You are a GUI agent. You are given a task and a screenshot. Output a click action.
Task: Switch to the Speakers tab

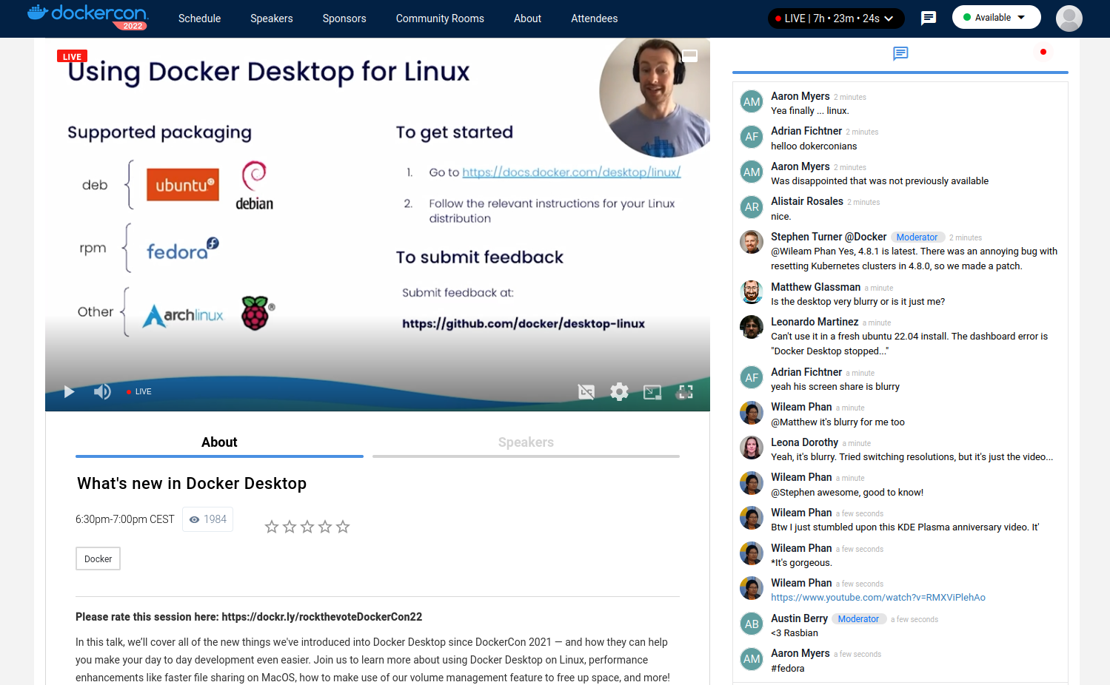pyautogui.click(x=526, y=442)
